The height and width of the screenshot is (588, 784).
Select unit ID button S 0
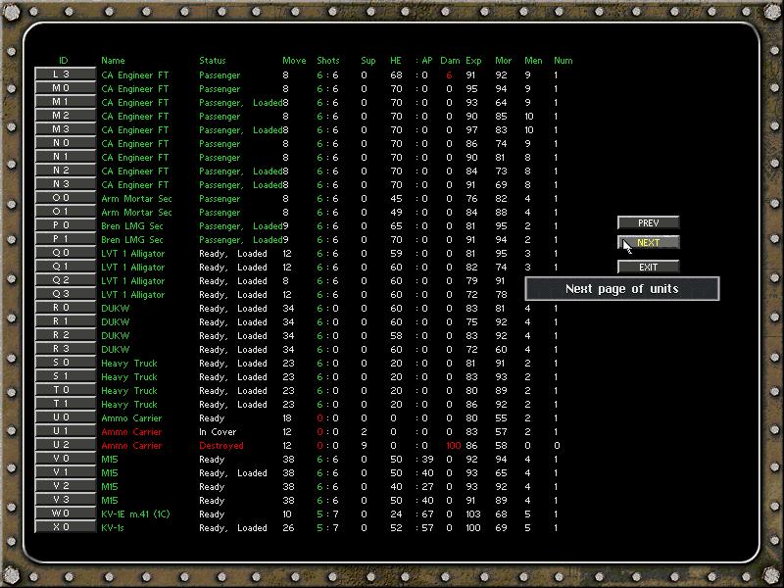click(65, 363)
